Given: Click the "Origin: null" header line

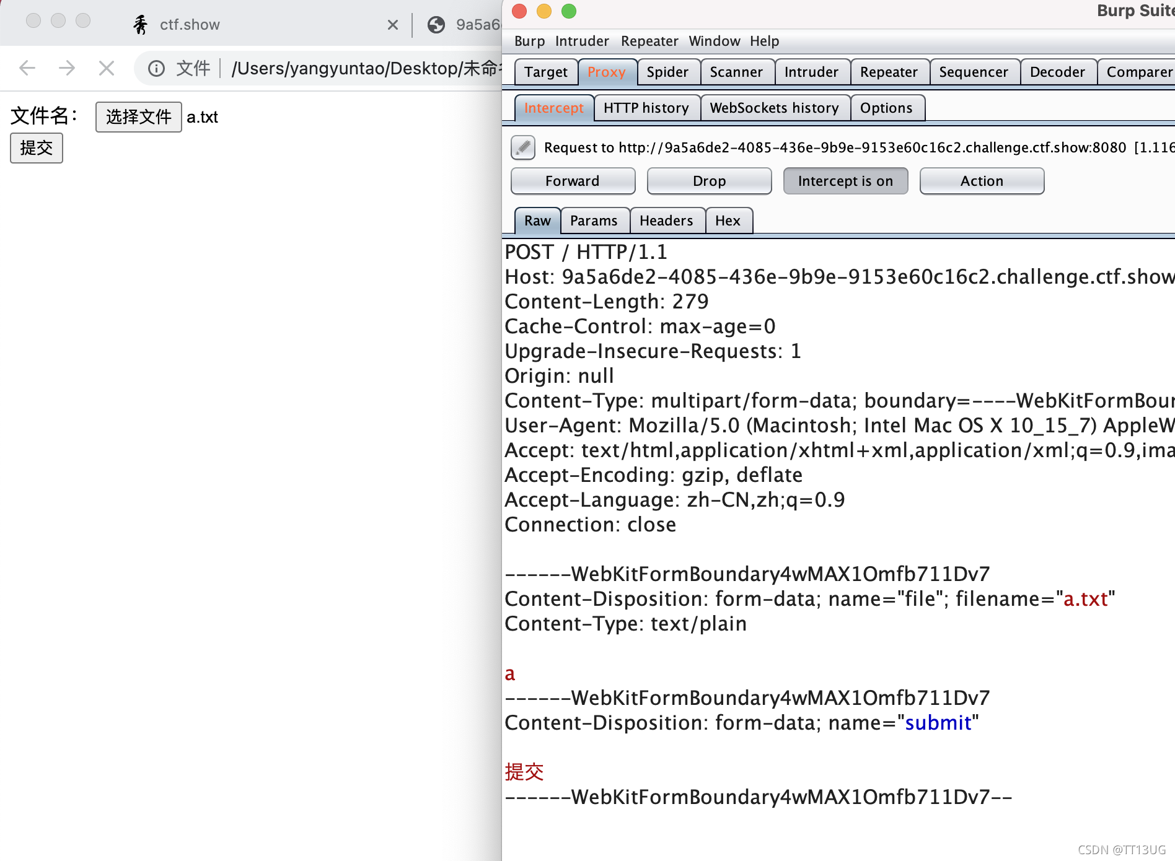Looking at the screenshot, I should tap(559, 376).
